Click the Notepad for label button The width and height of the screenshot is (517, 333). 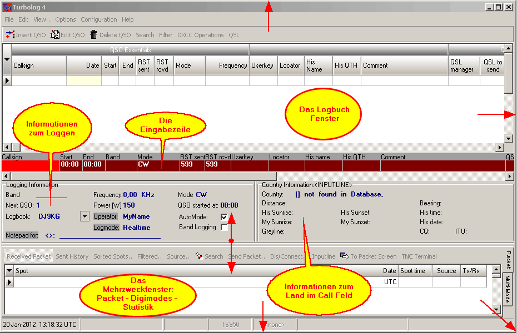tap(22, 235)
